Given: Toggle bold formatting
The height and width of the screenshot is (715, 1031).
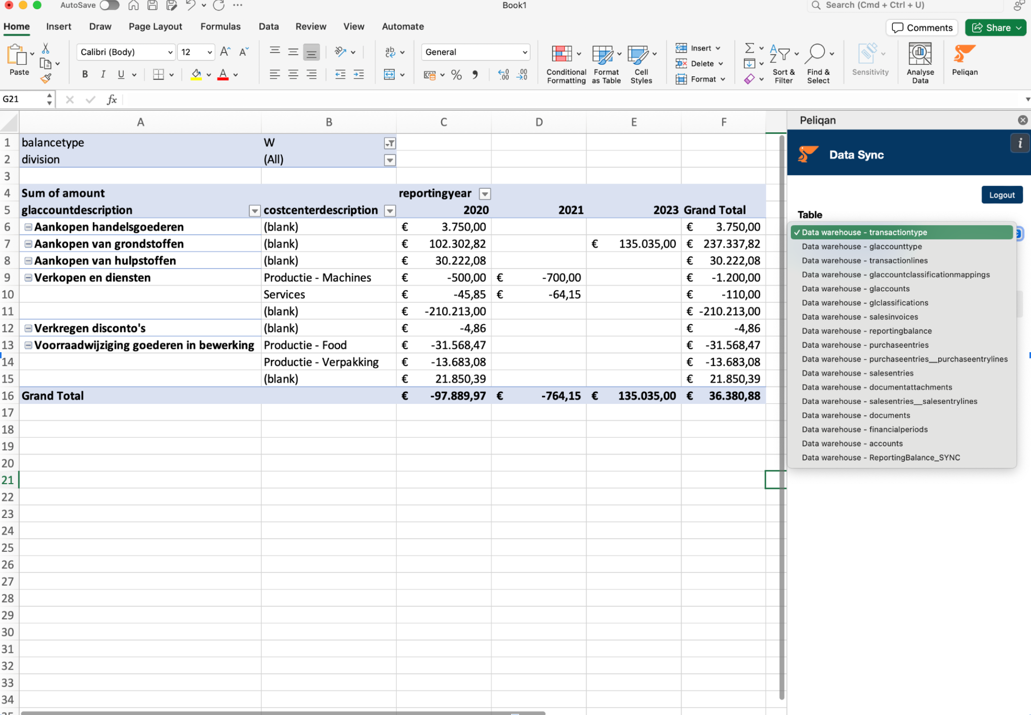Looking at the screenshot, I should coord(85,74).
